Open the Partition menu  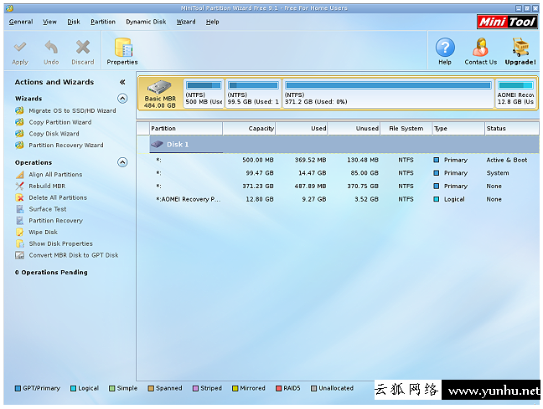pos(103,22)
